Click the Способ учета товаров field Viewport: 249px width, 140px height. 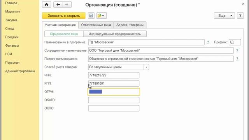pyautogui.click(x=116, y=67)
